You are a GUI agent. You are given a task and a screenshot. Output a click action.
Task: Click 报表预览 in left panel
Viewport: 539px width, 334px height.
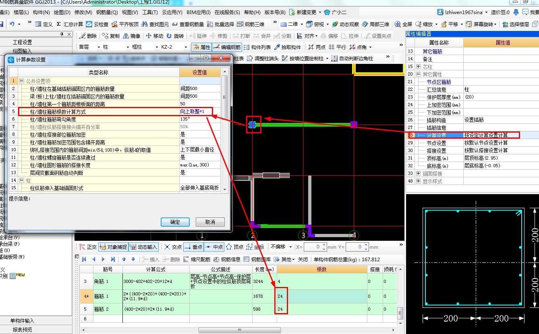tap(23, 330)
